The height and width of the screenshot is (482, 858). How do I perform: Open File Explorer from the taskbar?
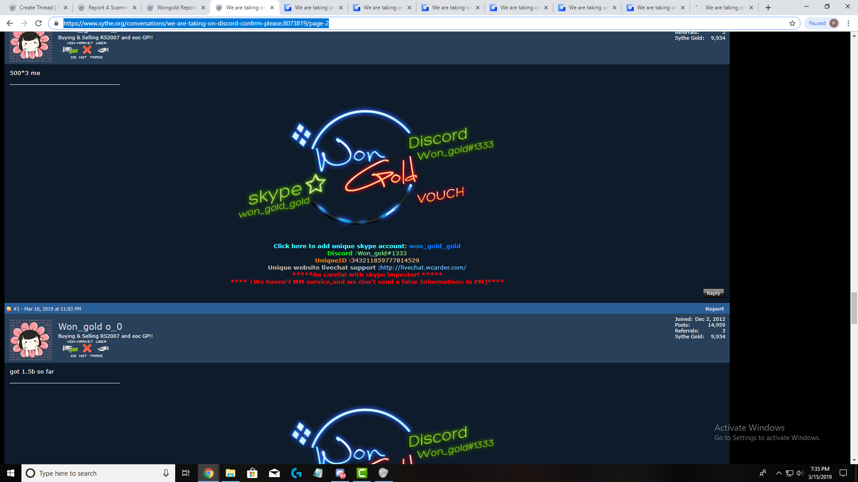pos(230,473)
